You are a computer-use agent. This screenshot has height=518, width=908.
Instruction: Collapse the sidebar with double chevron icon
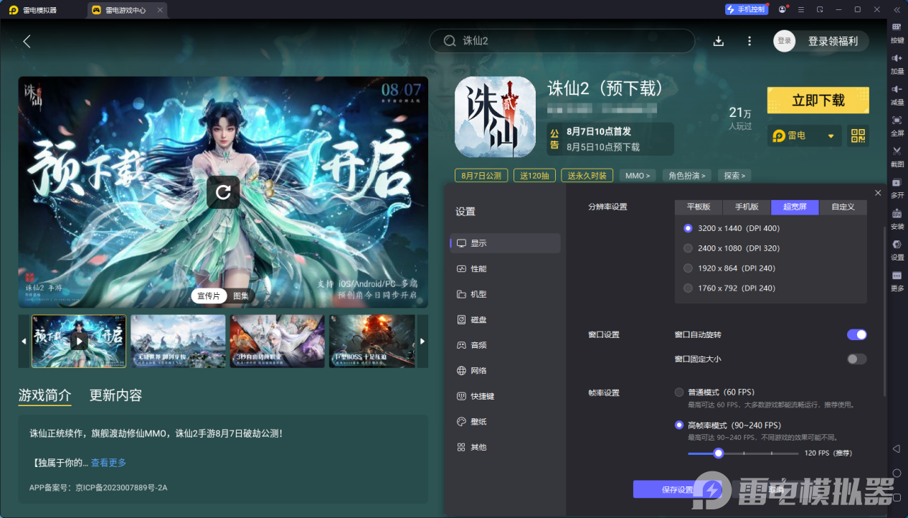point(897,9)
